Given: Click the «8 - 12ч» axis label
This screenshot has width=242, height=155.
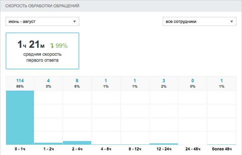Looking at the screenshot, I should [135, 150].
